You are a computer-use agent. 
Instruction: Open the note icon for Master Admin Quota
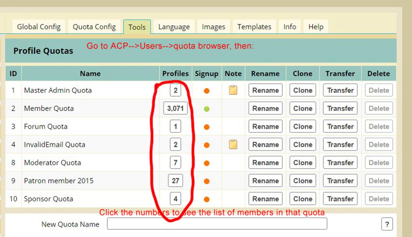(x=233, y=90)
